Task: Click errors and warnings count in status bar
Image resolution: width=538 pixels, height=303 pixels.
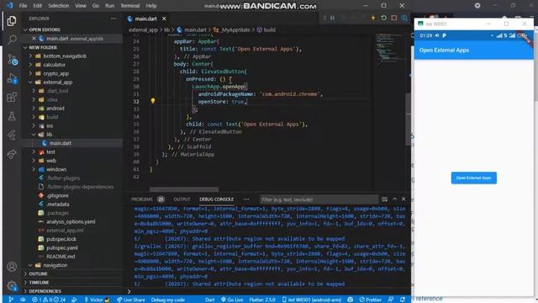Action: 49,300
